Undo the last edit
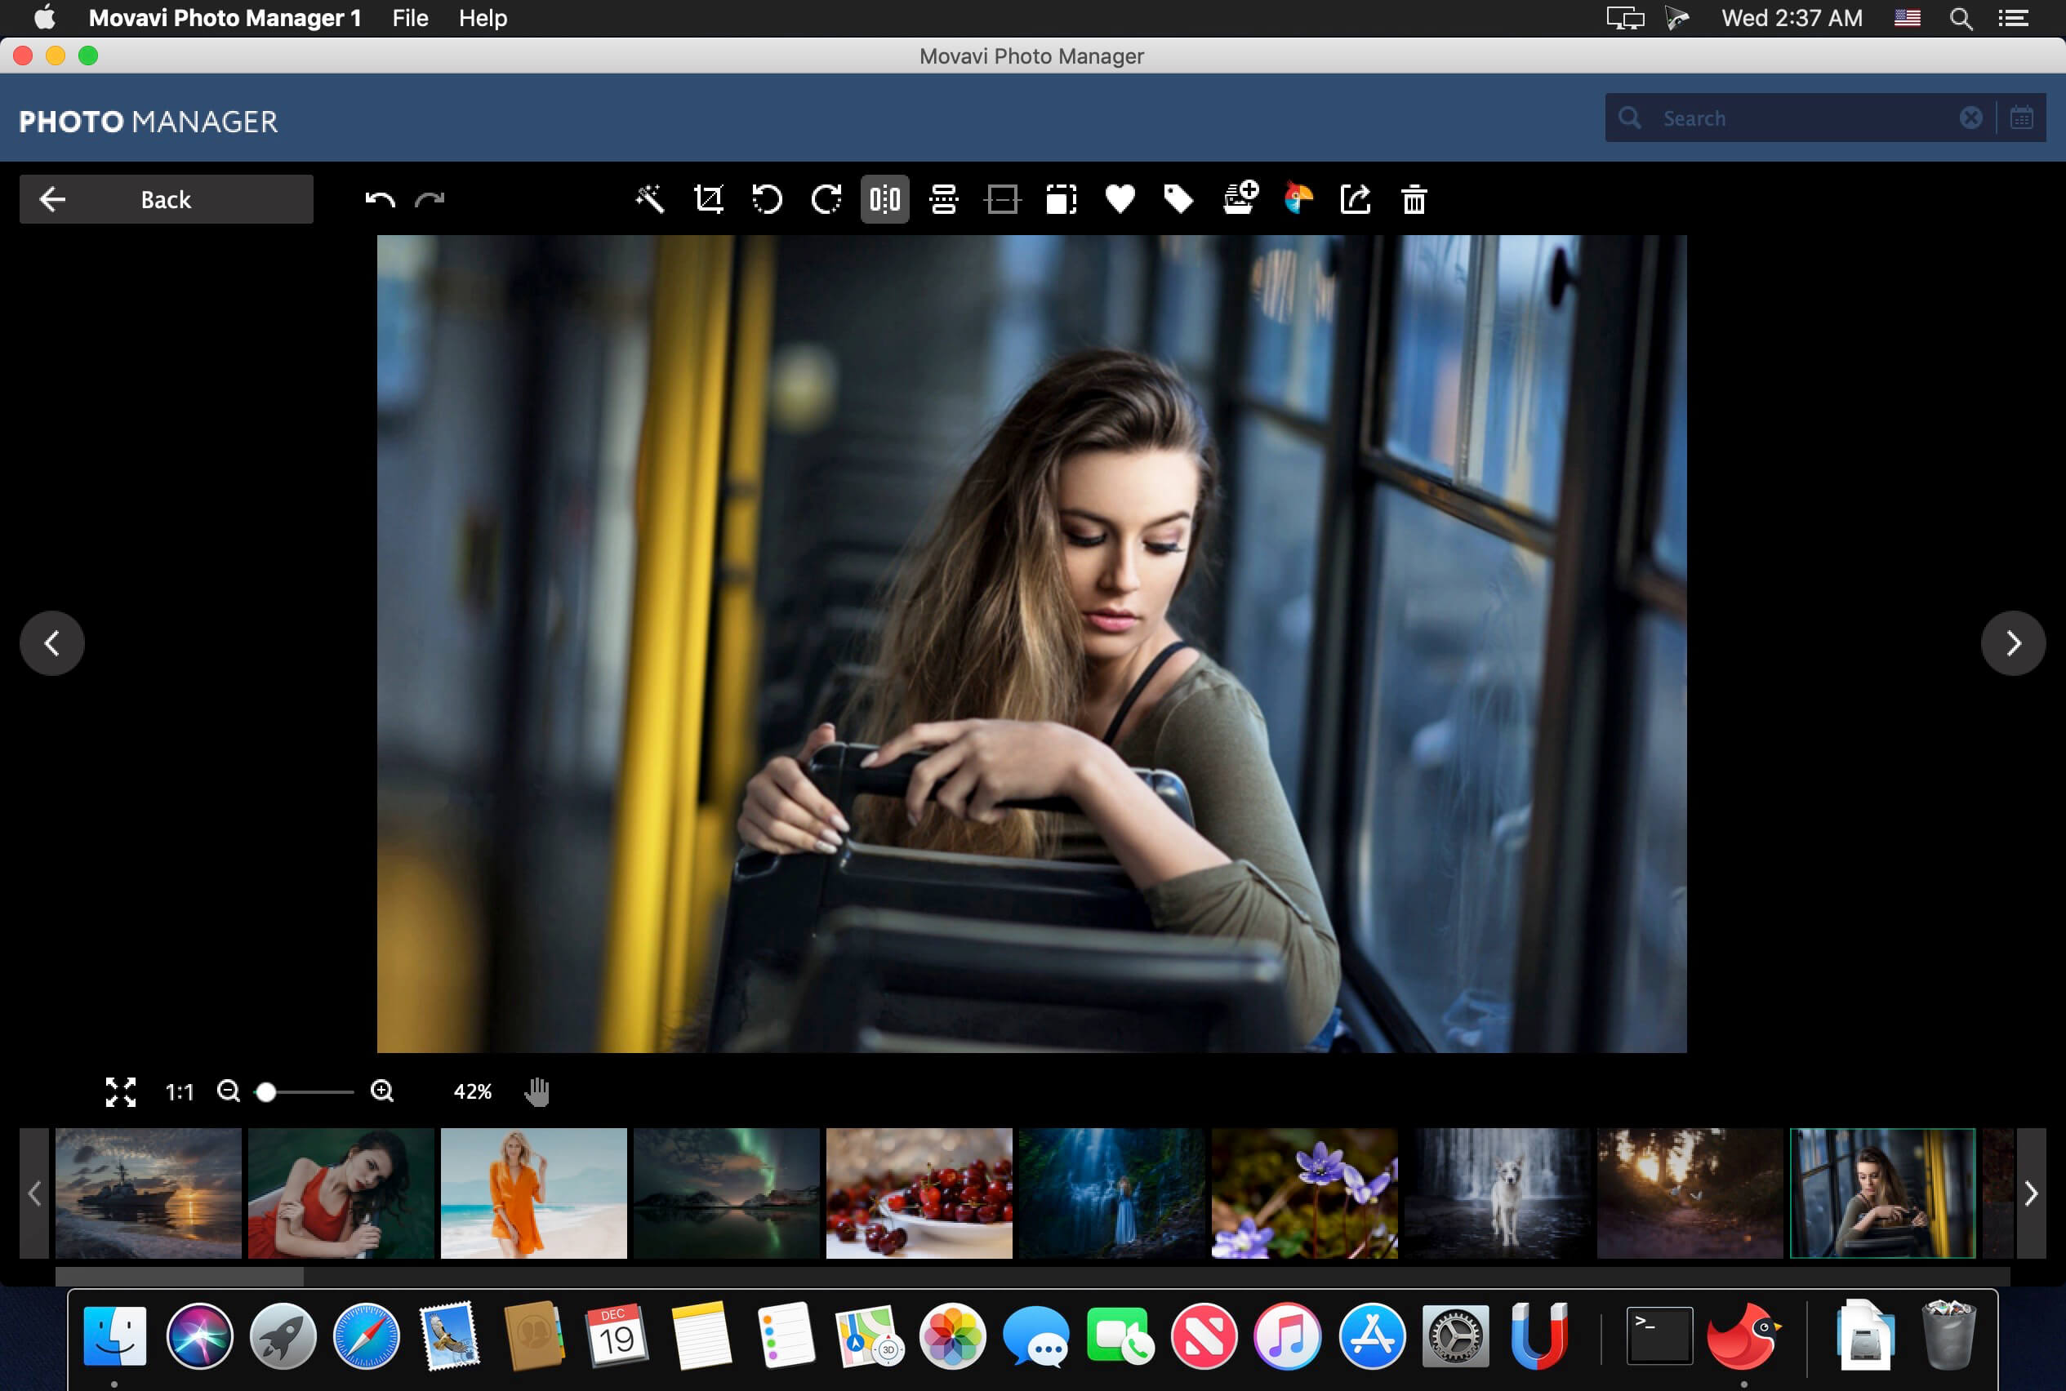This screenshot has width=2066, height=1391. [380, 198]
